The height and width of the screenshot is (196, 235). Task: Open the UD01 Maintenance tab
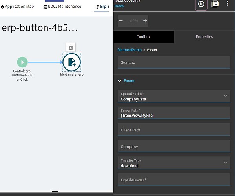click(x=62, y=7)
